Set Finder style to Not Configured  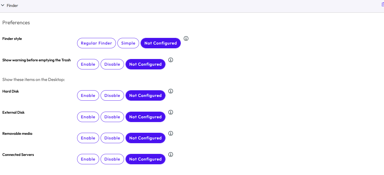(161, 43)
